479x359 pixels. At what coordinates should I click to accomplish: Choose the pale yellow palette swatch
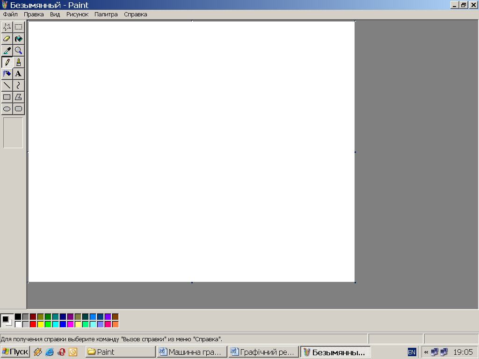click(x=78, y=324)
